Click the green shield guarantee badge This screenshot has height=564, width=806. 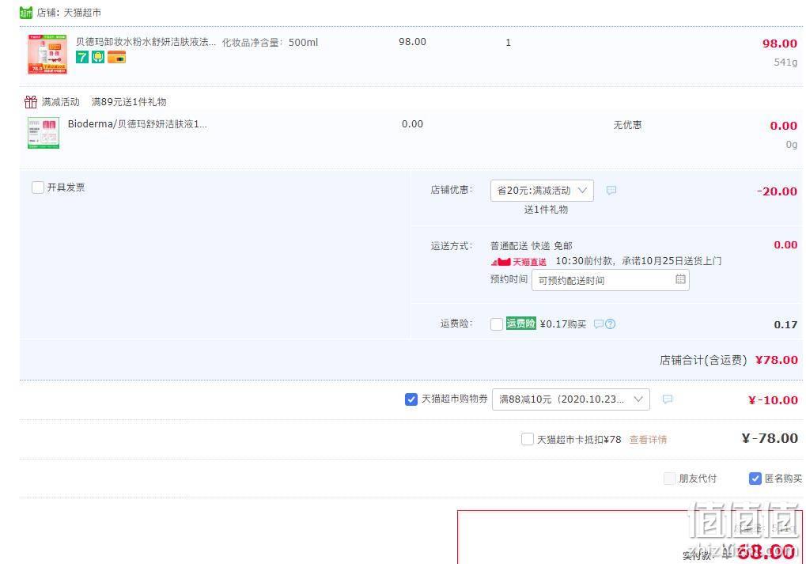[98, 57]
